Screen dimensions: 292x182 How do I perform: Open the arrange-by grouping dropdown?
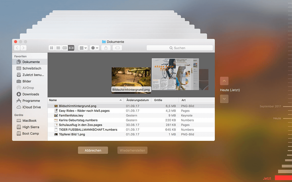click(x=83, y=48)
